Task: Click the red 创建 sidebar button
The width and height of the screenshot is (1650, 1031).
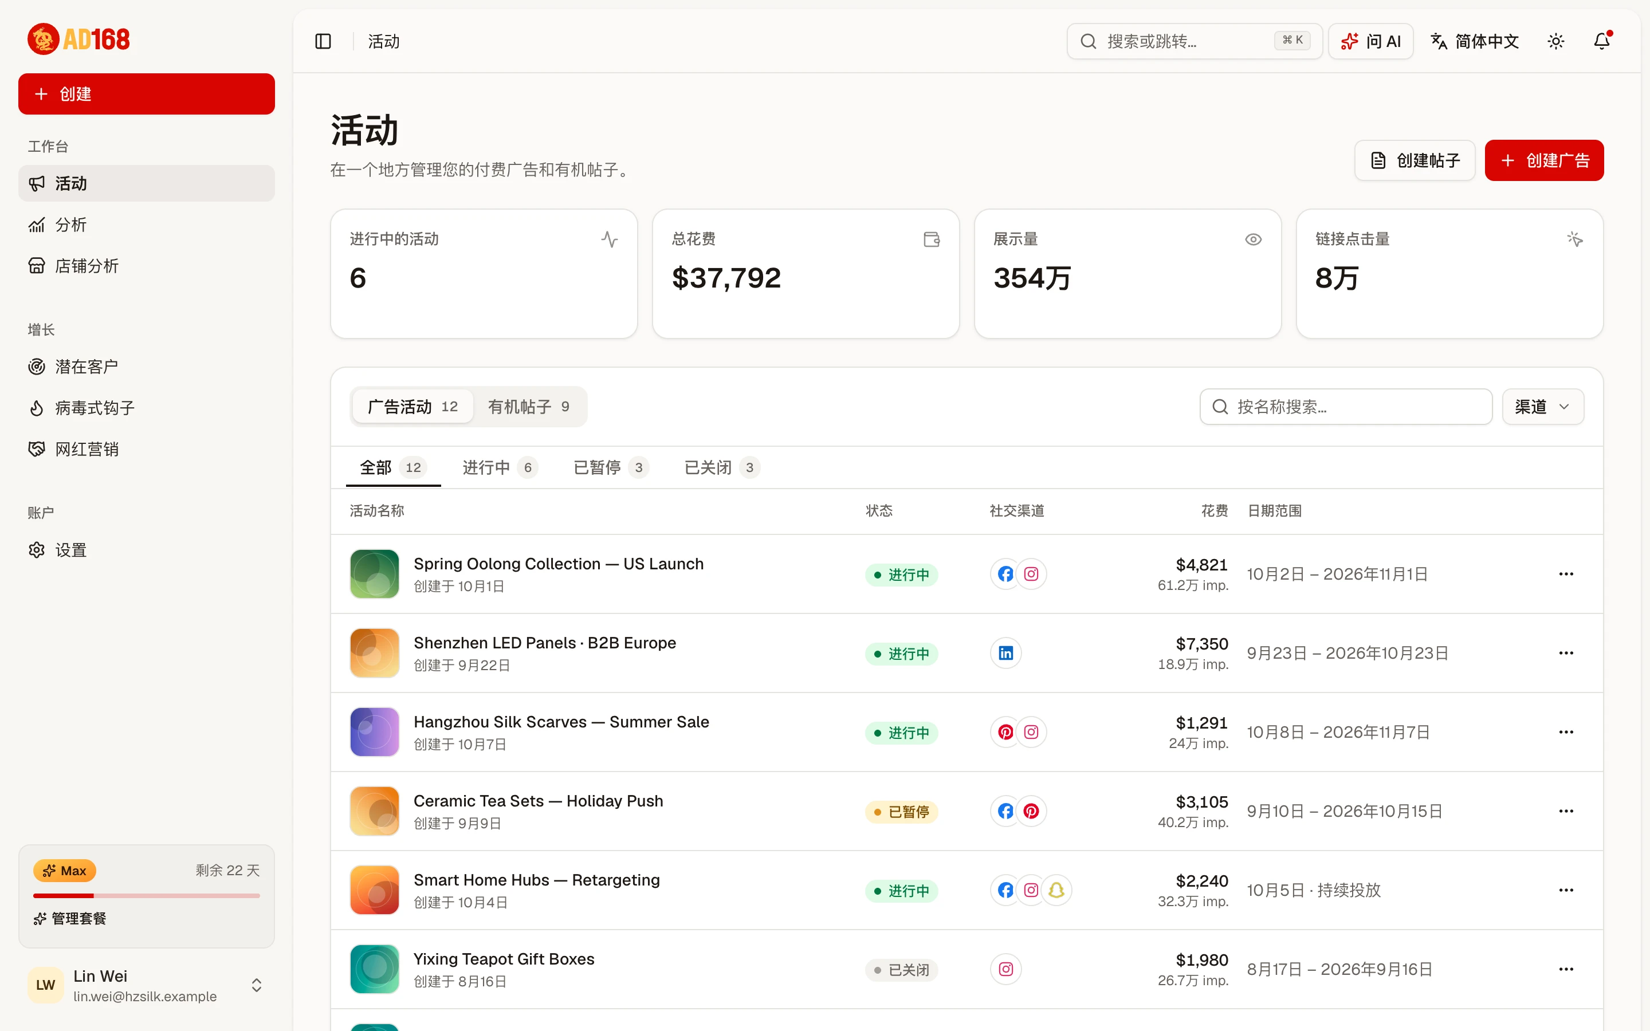Action: coord(146,94)
